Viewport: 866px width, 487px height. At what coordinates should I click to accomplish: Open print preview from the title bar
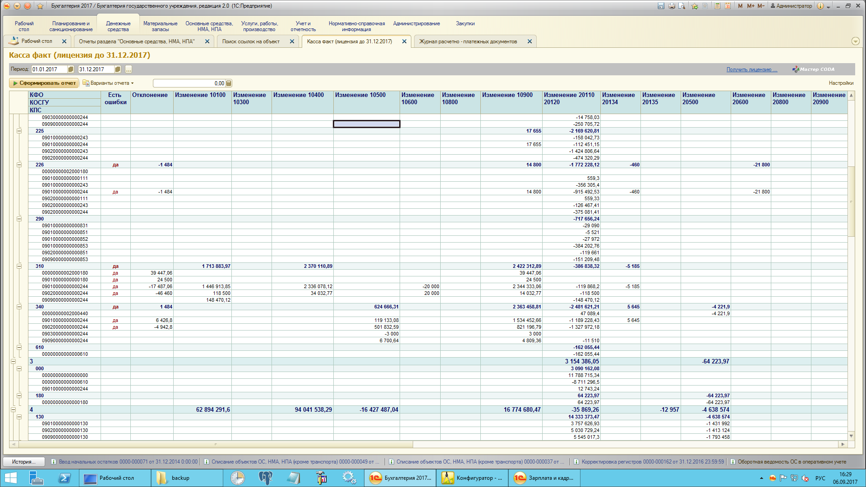682,6
